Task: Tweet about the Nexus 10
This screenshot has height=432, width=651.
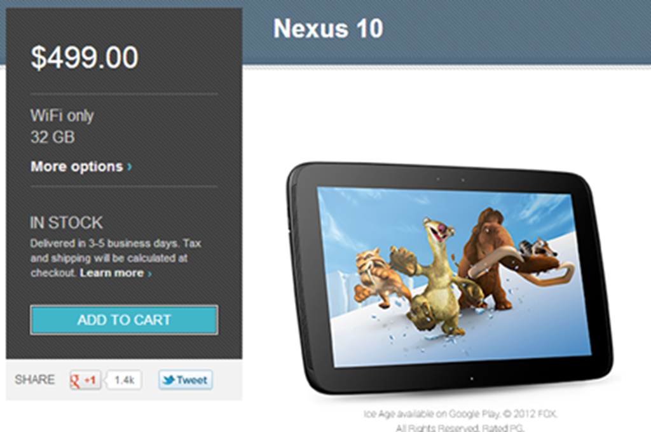Action: point(185,380)
